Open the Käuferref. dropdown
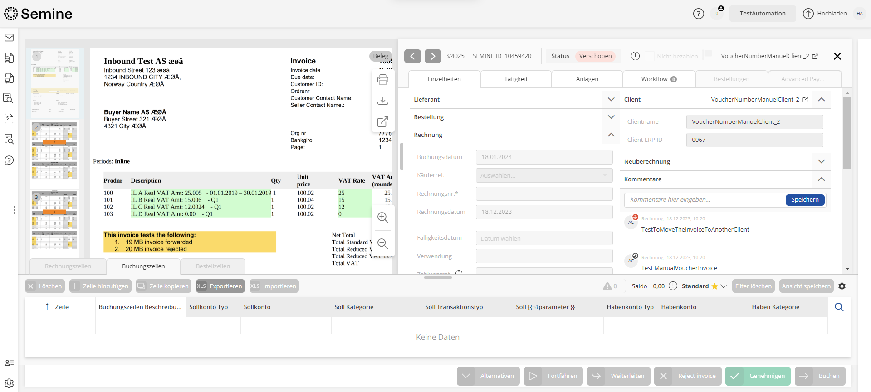 click(x=544, y=175)
